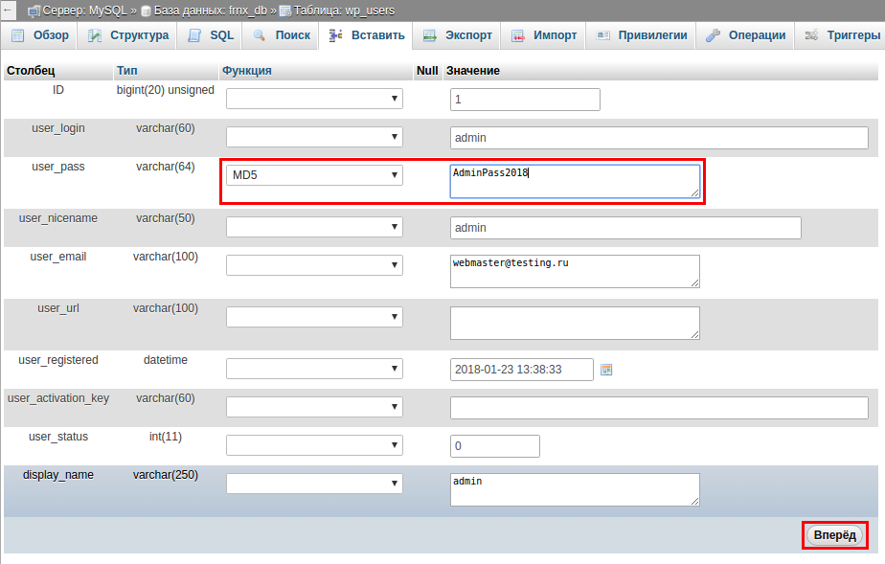The image size is (885, 564).
Task: Click the 'datetime' type text
Action: pyautogui.click(x=166, y=360)
